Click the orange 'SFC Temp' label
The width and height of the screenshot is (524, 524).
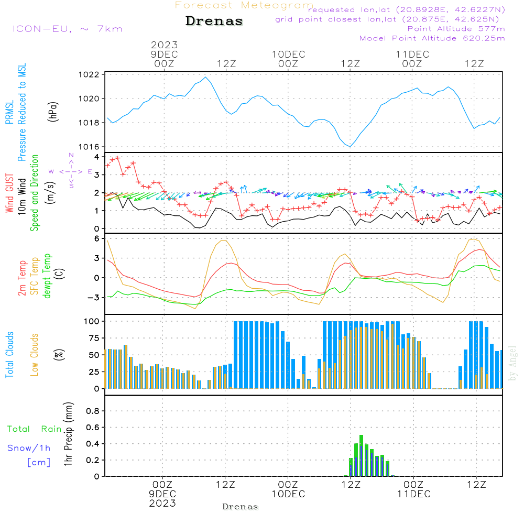point(35,276)
